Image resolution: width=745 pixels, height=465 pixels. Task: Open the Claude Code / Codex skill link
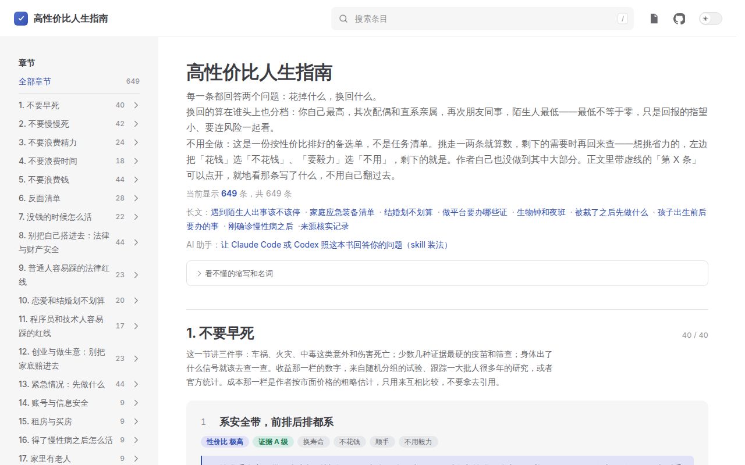pos(335,245)
